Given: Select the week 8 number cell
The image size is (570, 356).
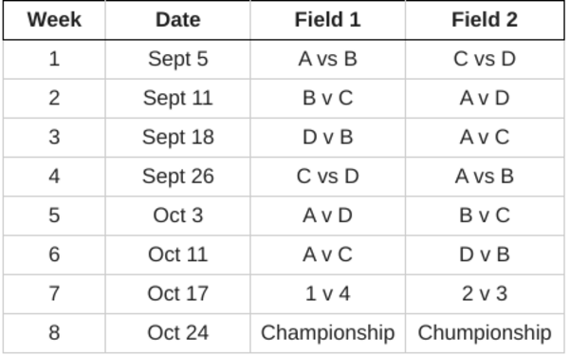Looking at the screenshot, I should pyautogui.click(x=54, y=333).
